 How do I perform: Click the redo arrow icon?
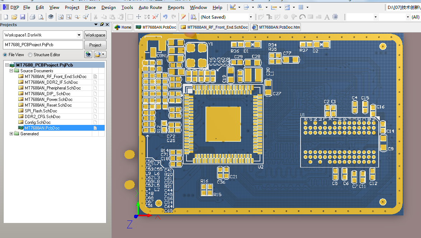[174, 17]
